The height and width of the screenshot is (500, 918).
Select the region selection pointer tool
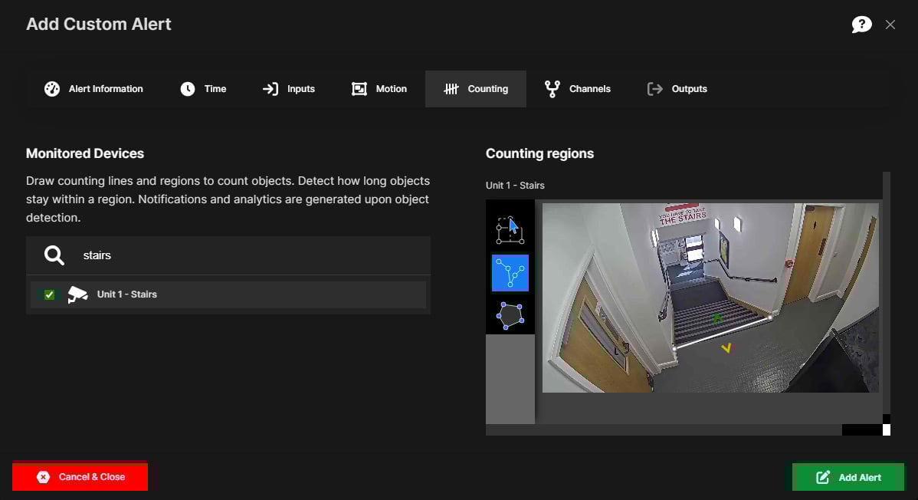510,230
